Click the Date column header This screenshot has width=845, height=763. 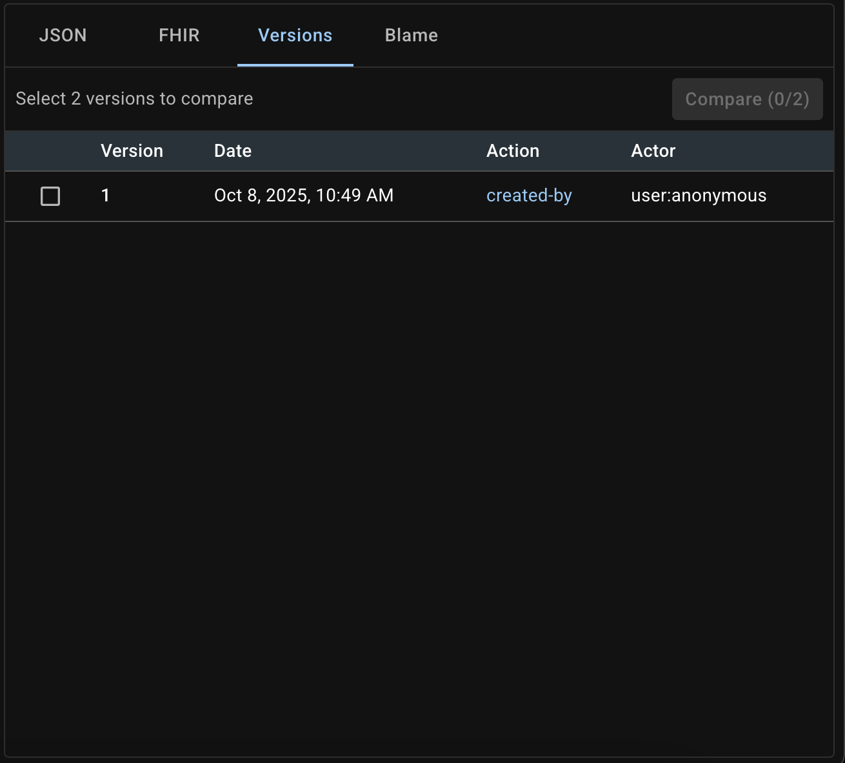(232, 150)
